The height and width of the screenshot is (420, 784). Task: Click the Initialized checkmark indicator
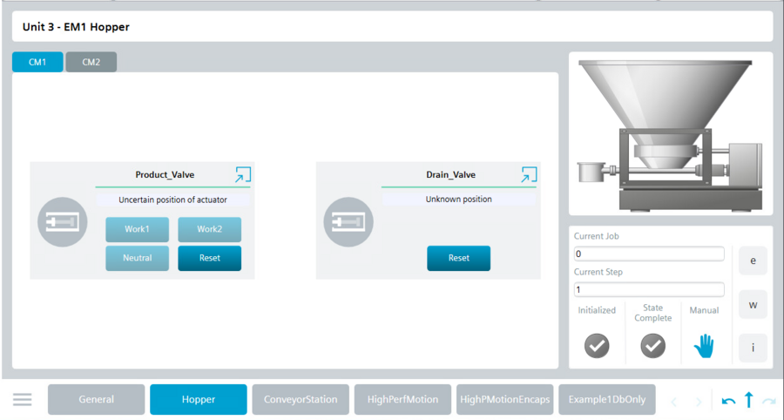point(597,346)
